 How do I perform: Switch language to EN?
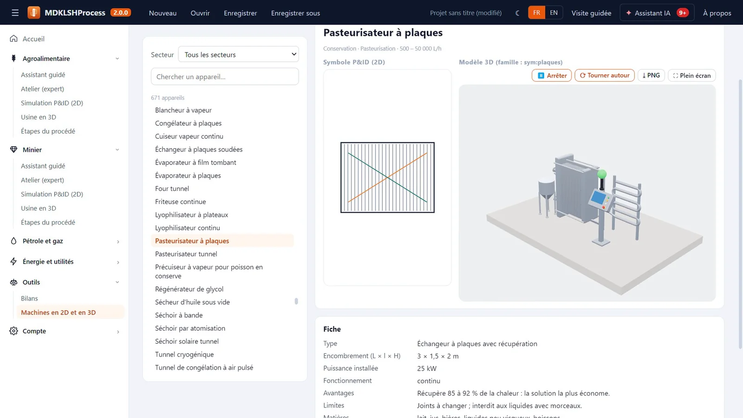point(554,13)
